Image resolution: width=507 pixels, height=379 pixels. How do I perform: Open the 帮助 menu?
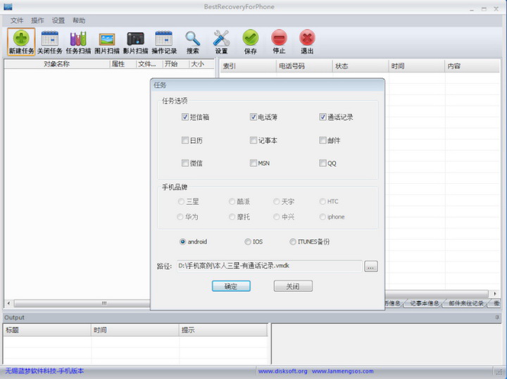[79, 20]
